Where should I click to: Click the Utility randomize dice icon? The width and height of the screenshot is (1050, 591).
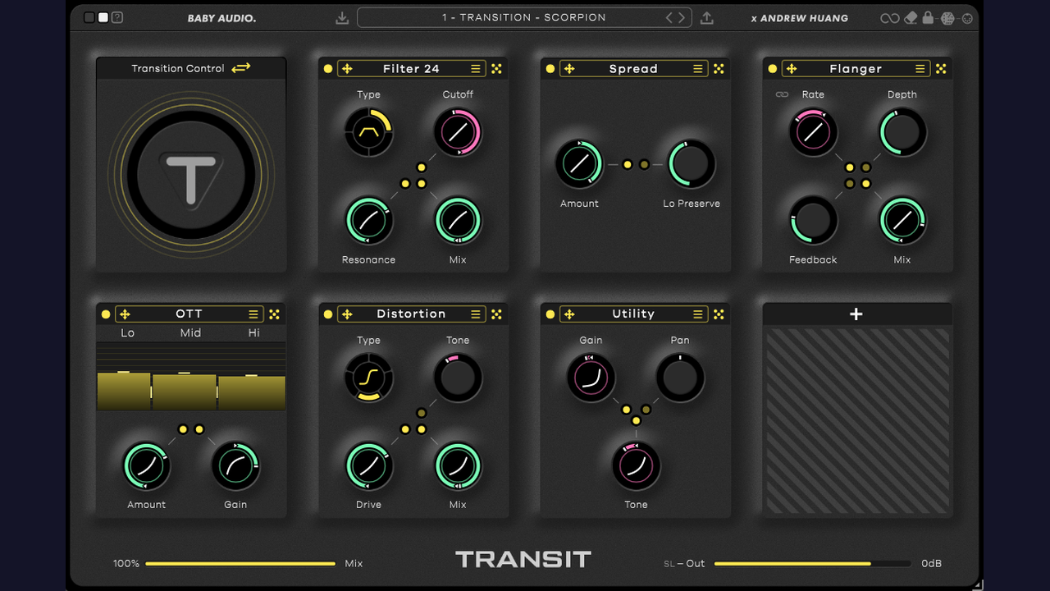tap(719, 314)
